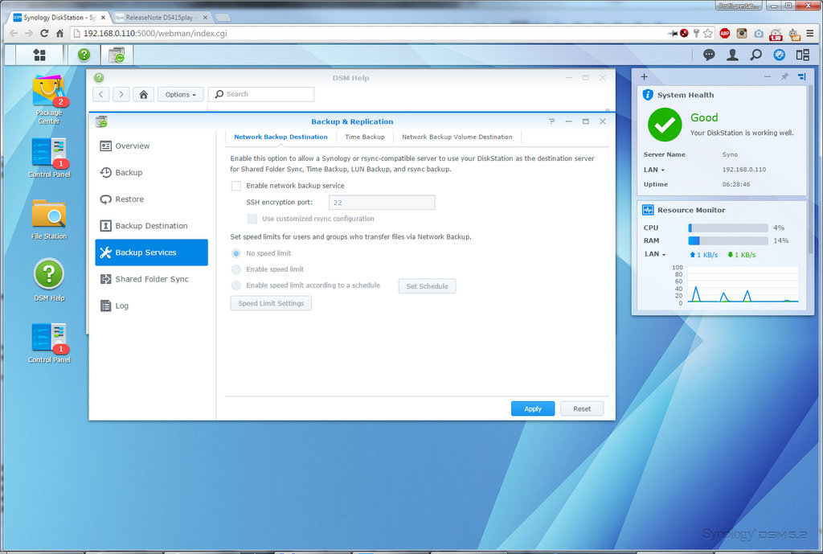Image resolution: width=823 pixels, height=554 pixels.
Task: Open the widgets panel icon in the DSM taskbar
Action: pyautogui.click(x=803, y=55)
